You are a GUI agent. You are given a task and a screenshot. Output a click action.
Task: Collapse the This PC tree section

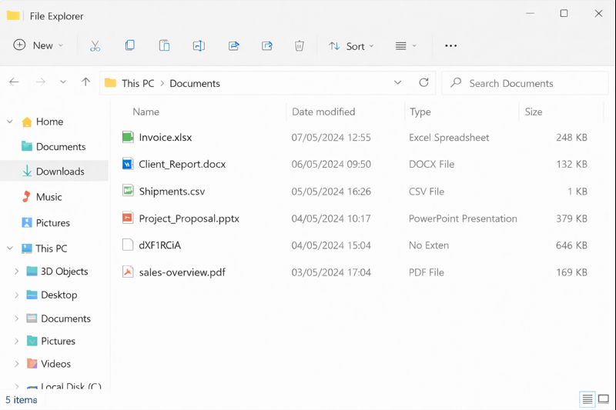(10, 248)
